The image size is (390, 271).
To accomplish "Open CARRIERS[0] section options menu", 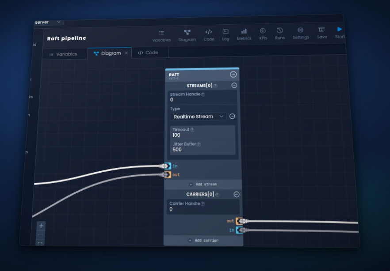I will coord(237,194).
